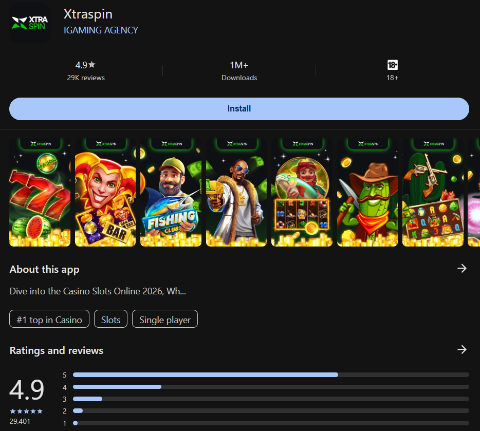Click the About this app heading
The height and width of the screenshot is (431, 480).
tap(44, 269)
